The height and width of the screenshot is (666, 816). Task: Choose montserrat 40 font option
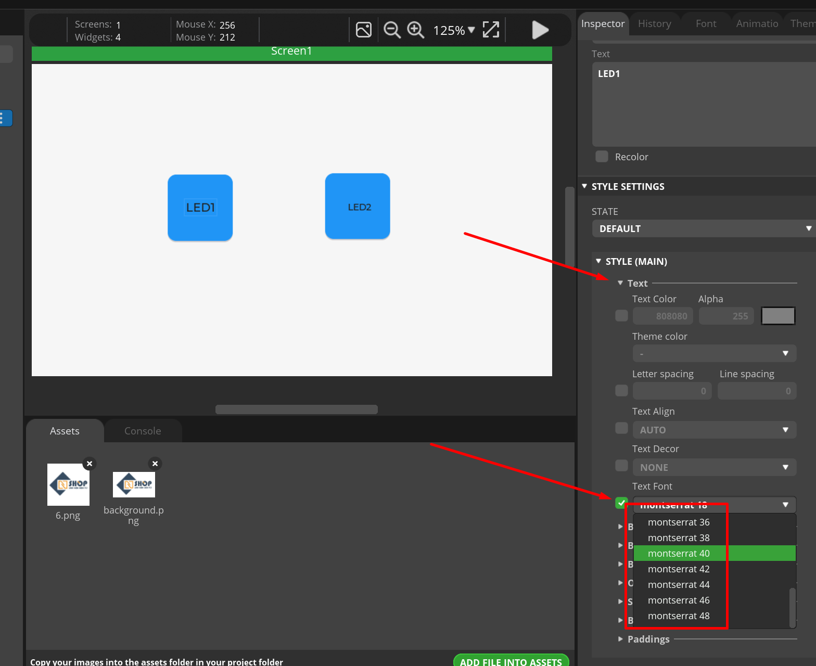[x=715, y=553]
